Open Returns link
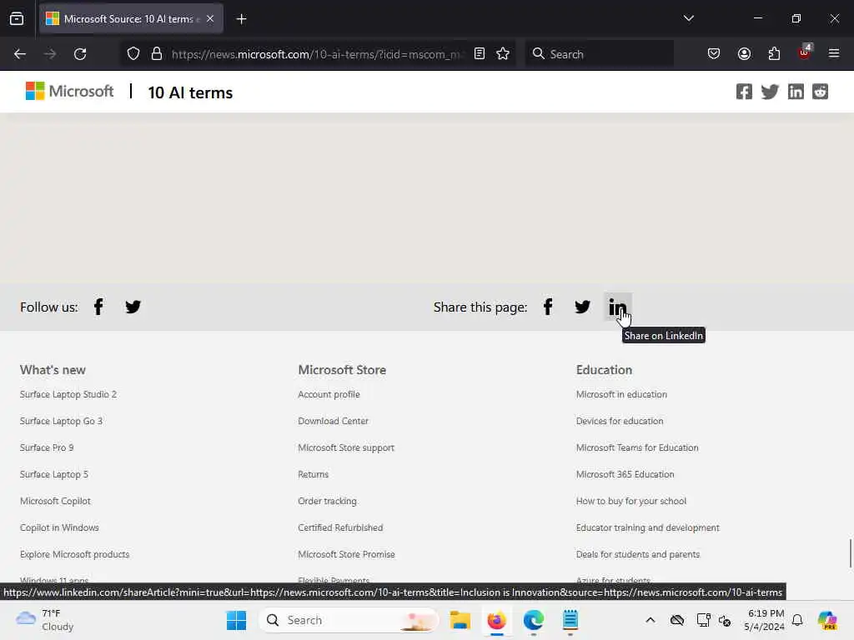854x640 pixels. [x=314, y=474]
